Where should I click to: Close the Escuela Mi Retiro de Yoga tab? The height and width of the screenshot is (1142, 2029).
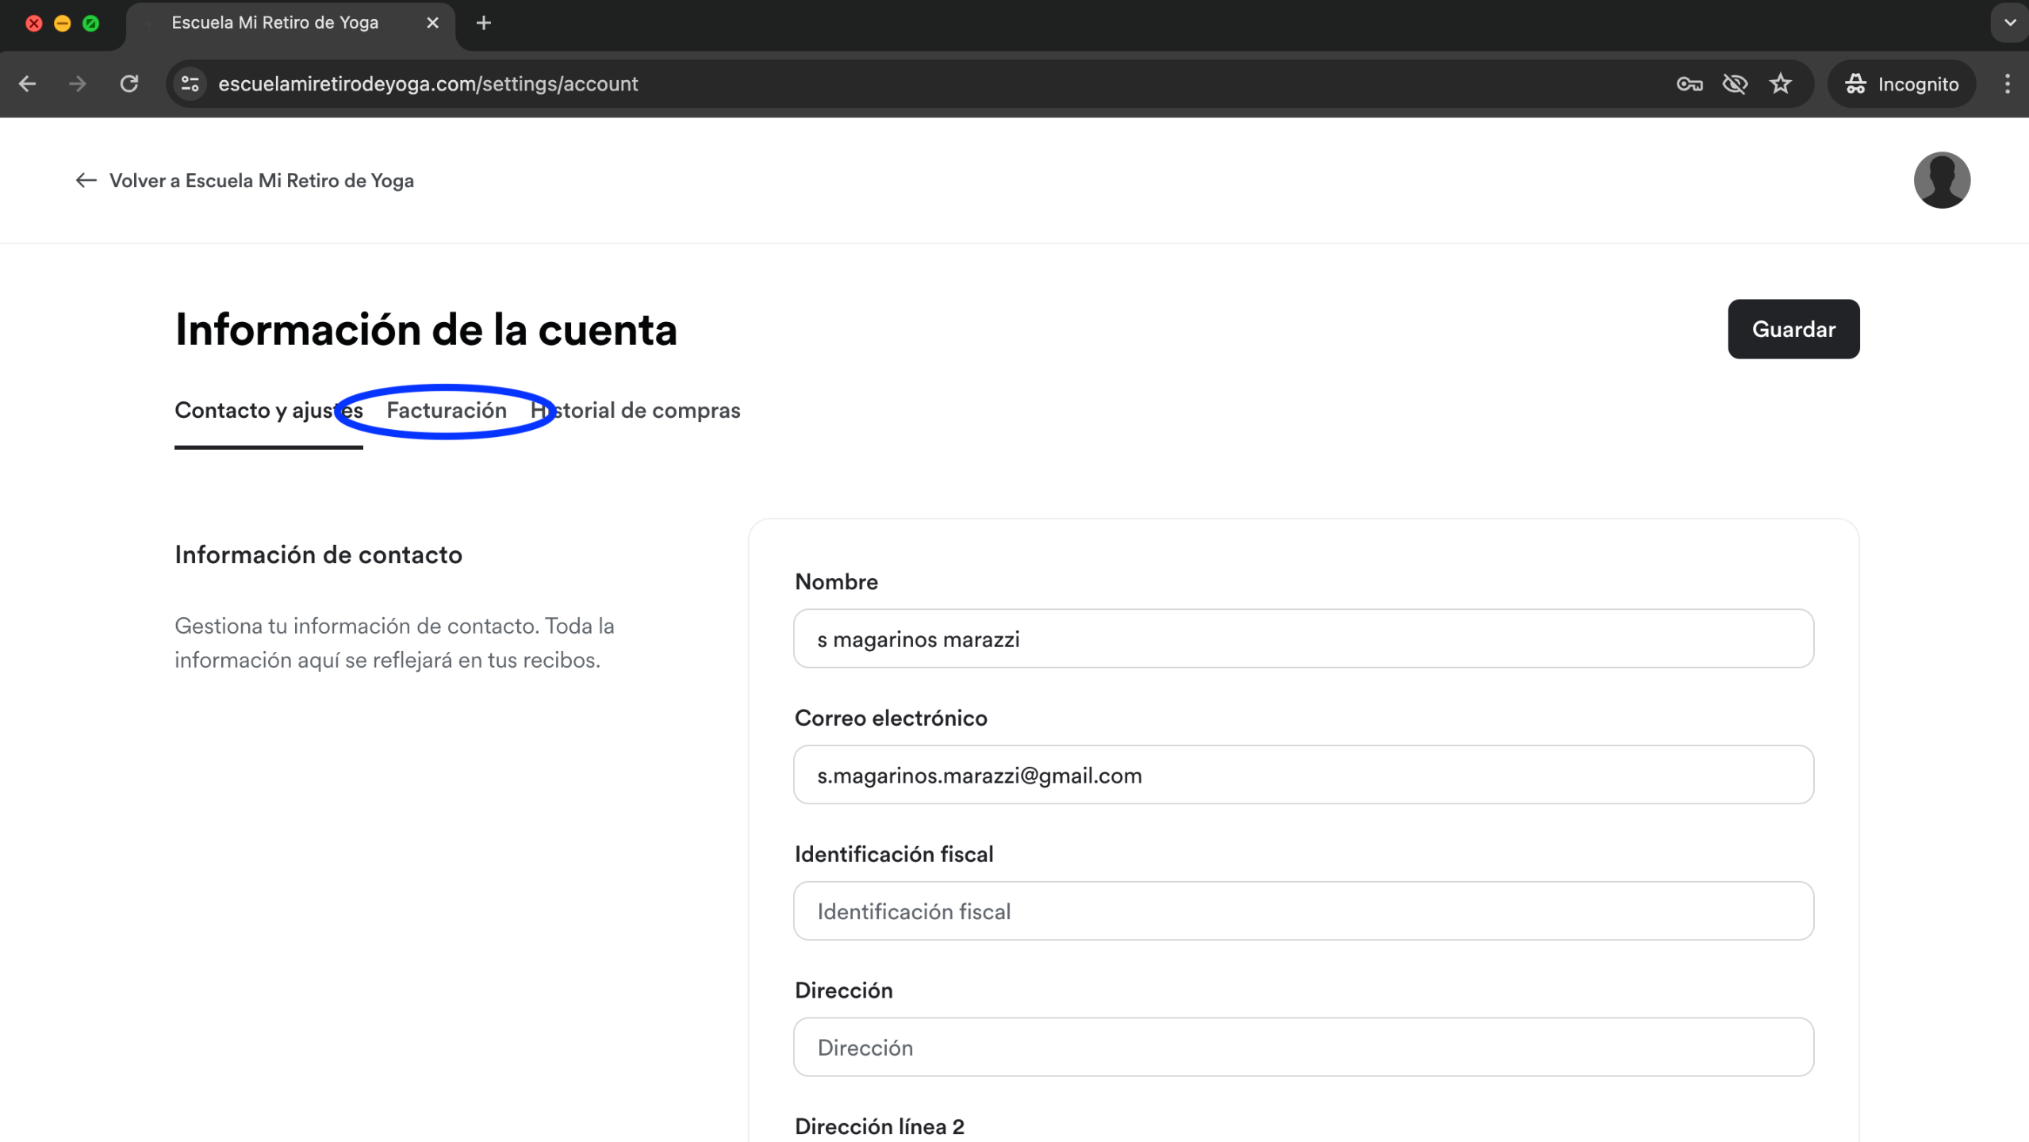(x=432, y=23)
